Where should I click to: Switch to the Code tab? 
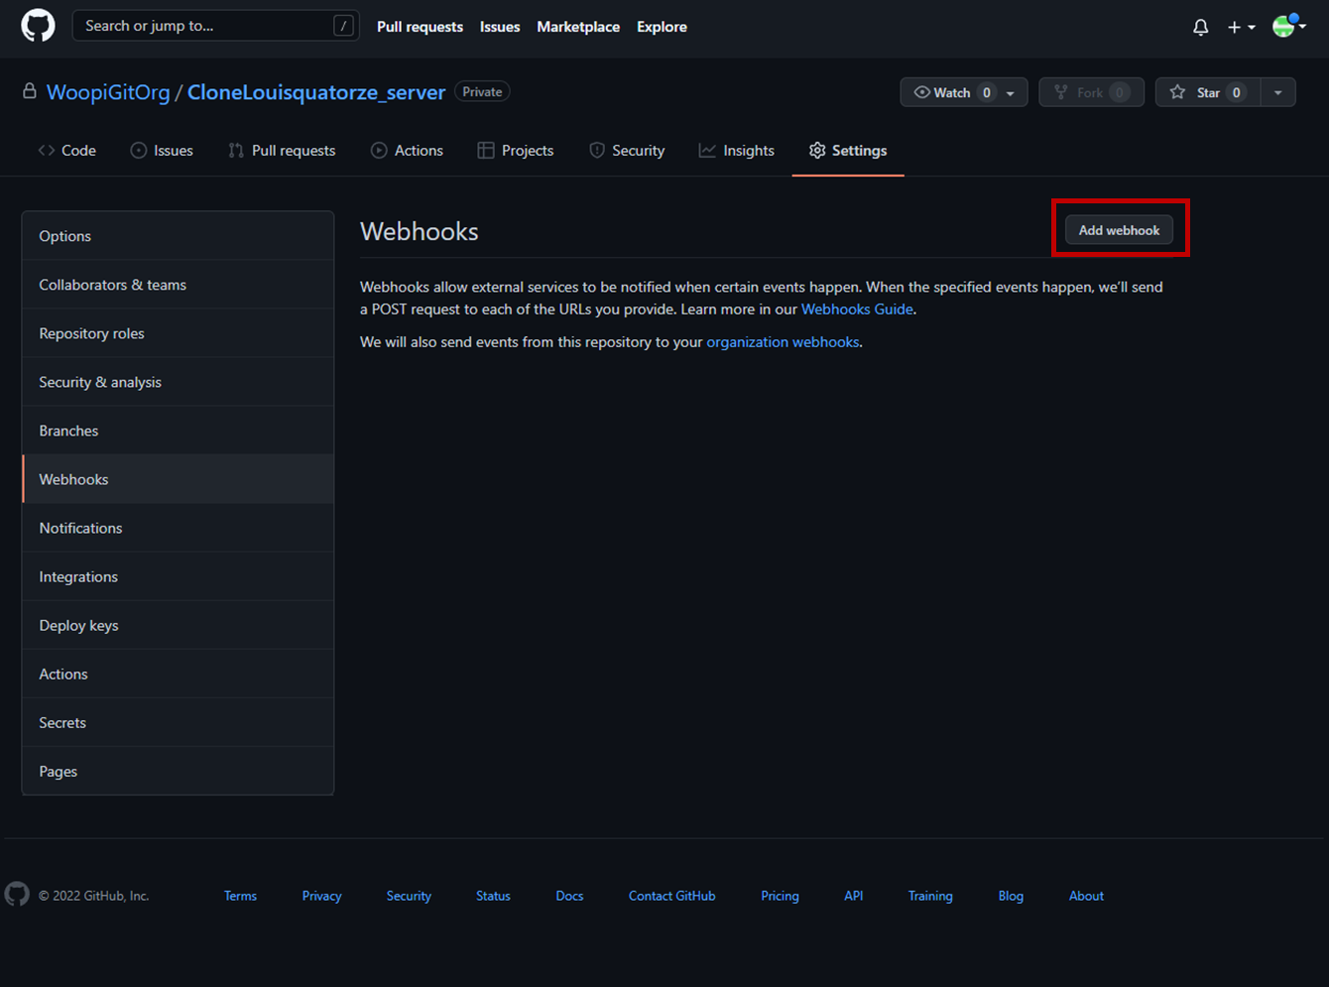[67, 151]
